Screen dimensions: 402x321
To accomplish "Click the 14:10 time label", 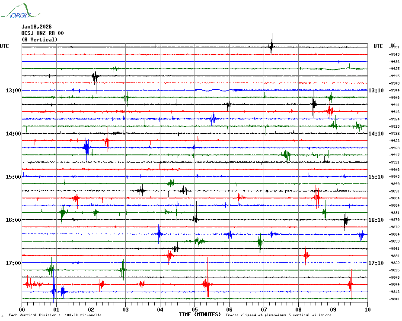I will coord(376,134).
